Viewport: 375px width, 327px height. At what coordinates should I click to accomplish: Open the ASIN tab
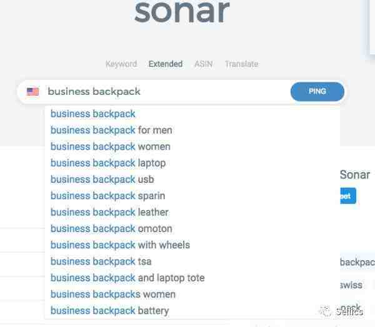click(204, 64)
